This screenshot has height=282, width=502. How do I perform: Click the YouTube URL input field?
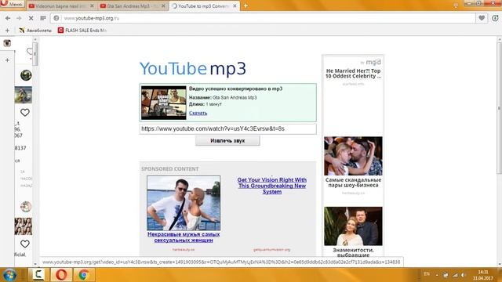point(228,128)
